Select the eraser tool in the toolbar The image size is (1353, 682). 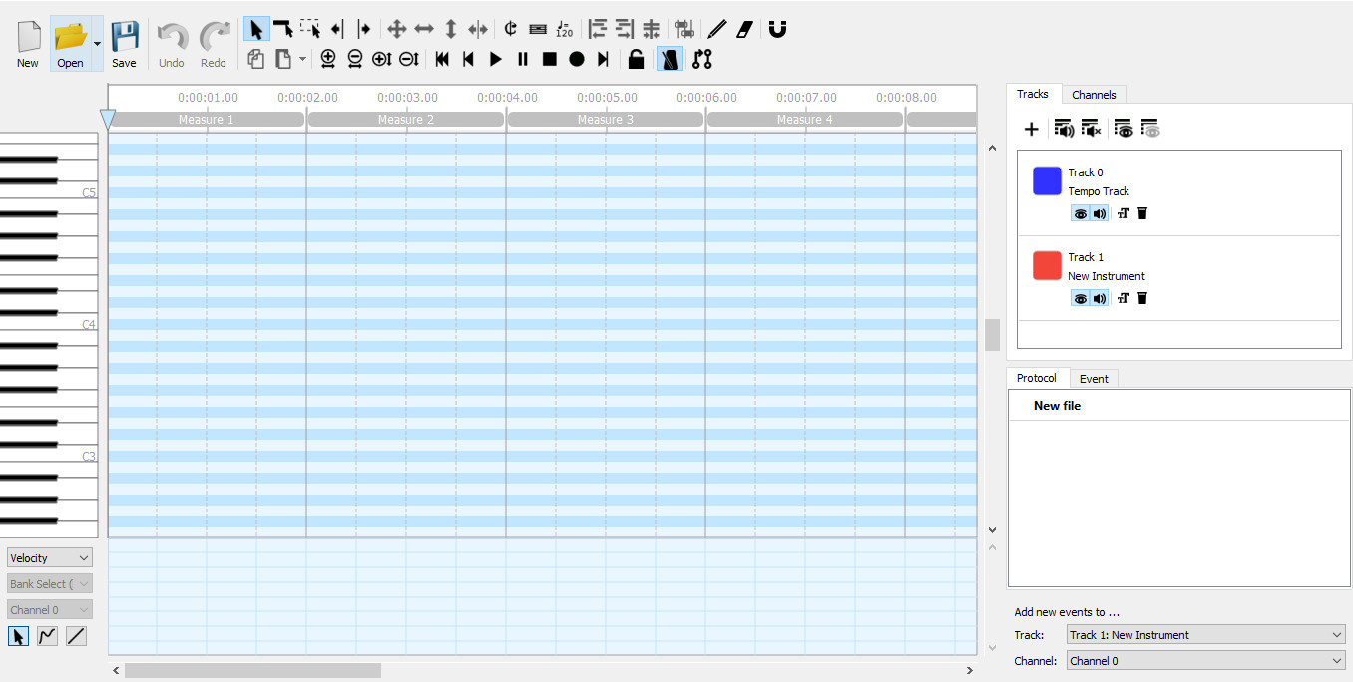point(744,29)
